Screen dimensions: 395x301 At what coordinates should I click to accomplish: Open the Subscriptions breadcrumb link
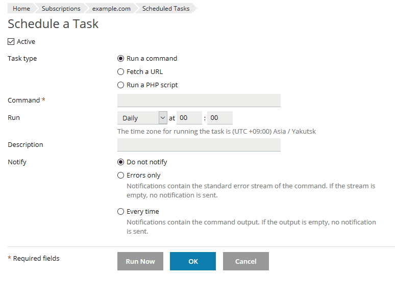tap(61, 9)
